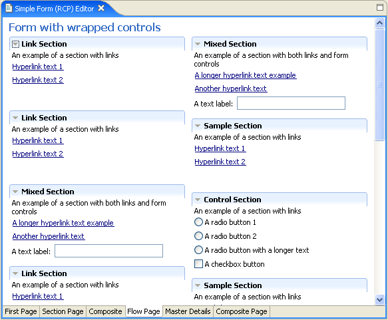Collapse the left-column Mixed Section twistie
The width and height of the screenshot is (388, 320).
pyautogui.click(x=15, y=192)
